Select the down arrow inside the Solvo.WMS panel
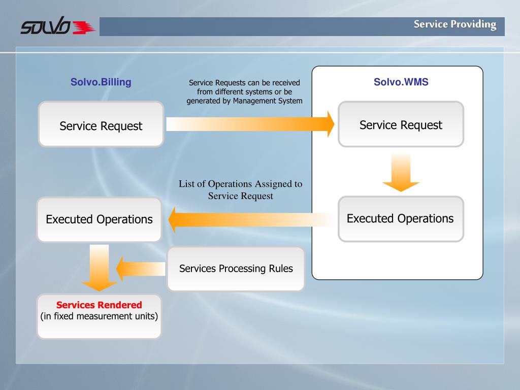Image resolution: width=520 pixels, height=390 pixels. coord(401,173)
